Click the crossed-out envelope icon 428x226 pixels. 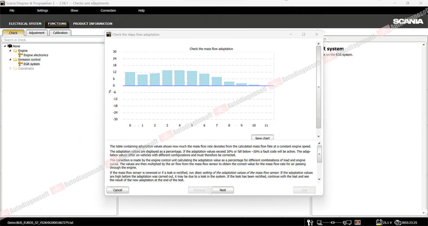(x=358, y=222)
